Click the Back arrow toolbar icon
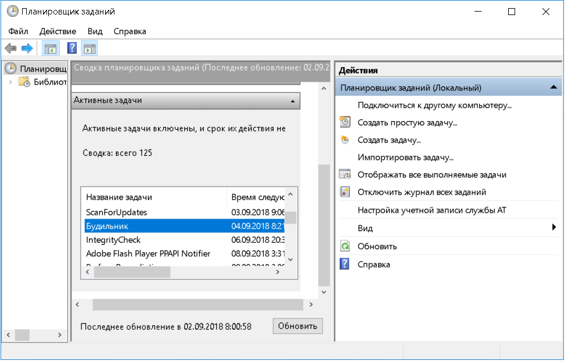 10,49
